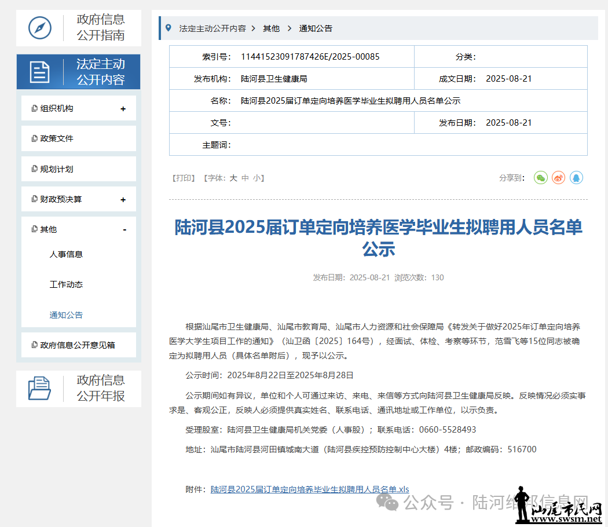The image size is (608, 527).
Task: Open the 政府信息公开意见箱 sidebar entry
Action: [78, 345]
